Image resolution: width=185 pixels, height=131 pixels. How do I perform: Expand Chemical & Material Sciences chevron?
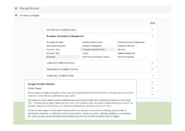pos(152,63)
